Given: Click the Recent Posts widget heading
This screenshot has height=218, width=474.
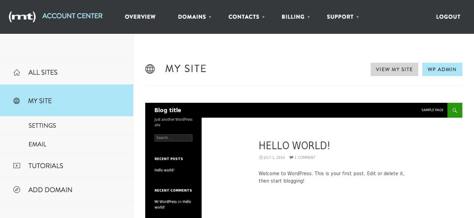Looking at the screenshot, I should tap(169, 159).
